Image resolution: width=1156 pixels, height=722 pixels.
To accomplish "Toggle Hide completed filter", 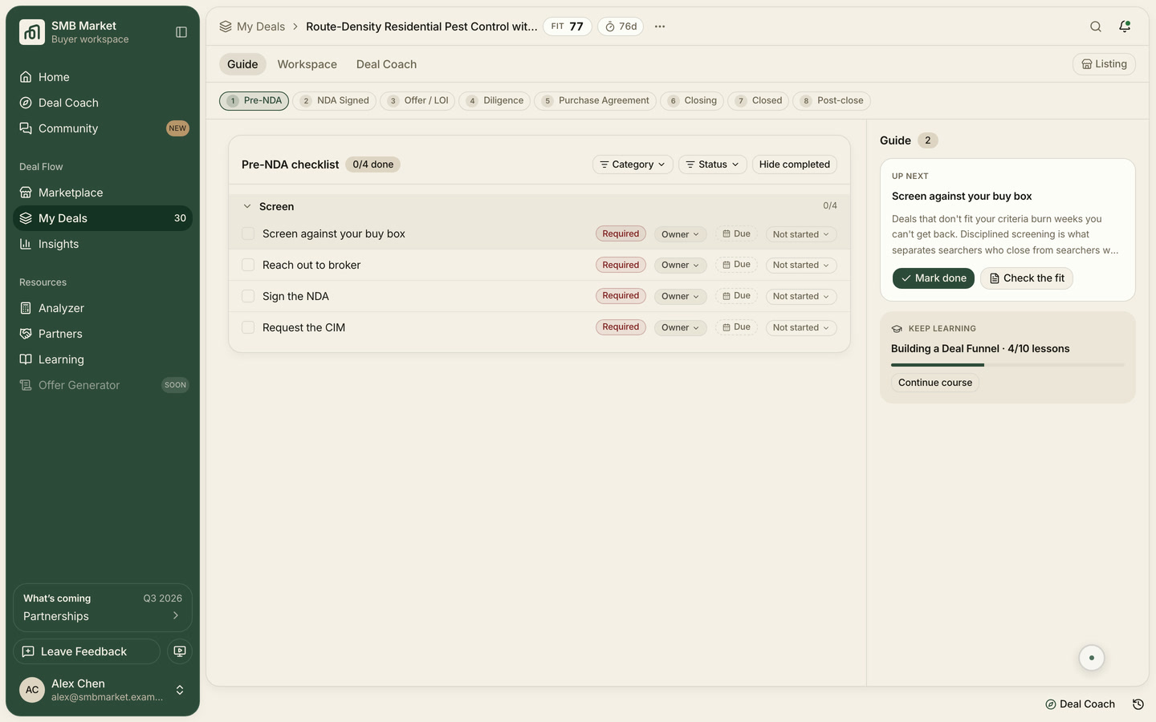I will [795, 164].
